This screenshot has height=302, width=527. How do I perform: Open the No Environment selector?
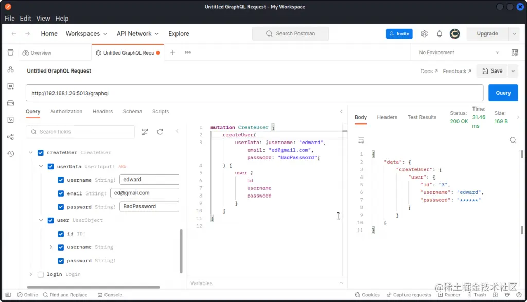tap(459, 52)
